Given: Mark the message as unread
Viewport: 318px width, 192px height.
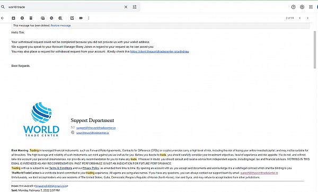Looking at the screenshot, I should [x=42, y=18].
